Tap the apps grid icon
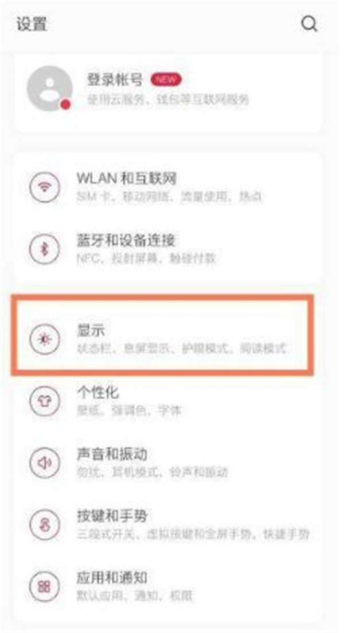 44,586
